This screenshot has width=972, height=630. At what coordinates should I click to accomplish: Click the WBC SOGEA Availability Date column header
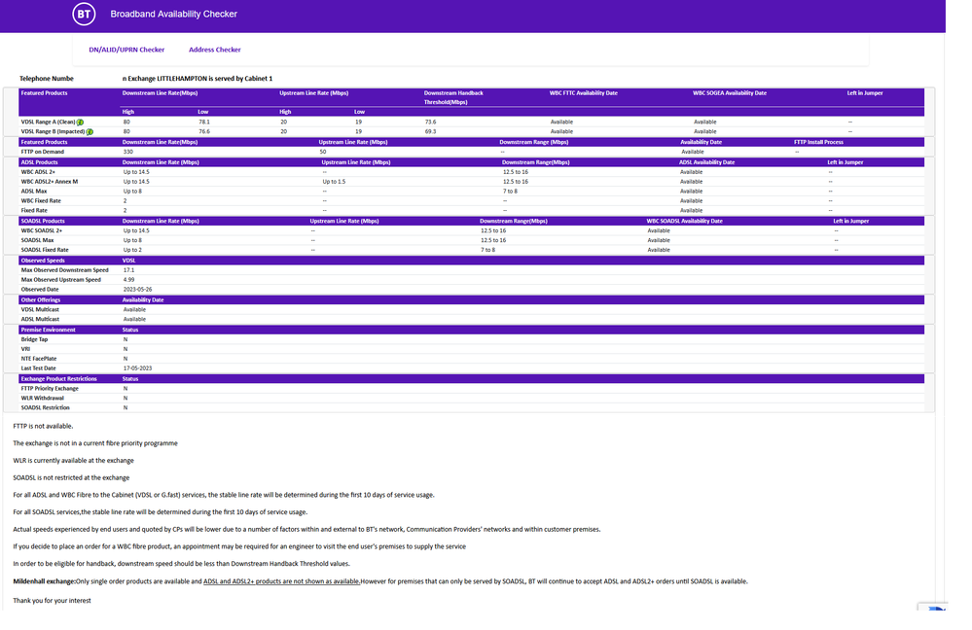pos(730,93)
